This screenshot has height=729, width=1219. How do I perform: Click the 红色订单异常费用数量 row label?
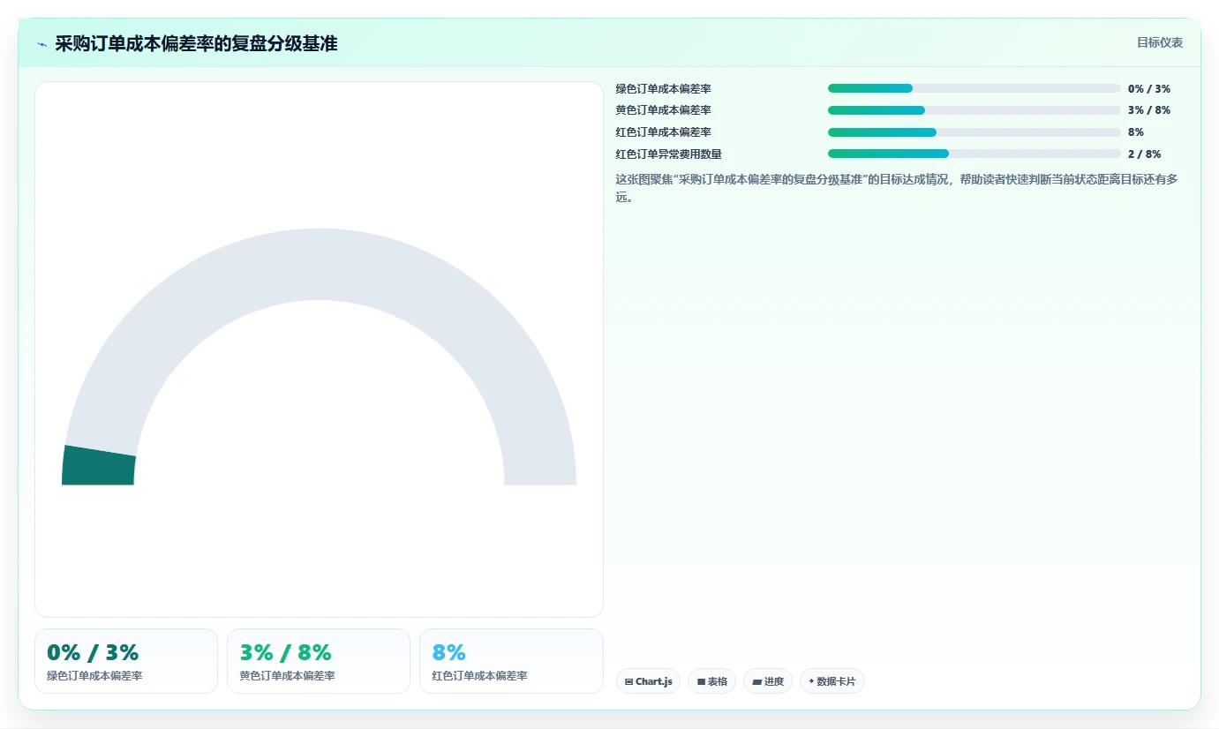click(669, 154)
